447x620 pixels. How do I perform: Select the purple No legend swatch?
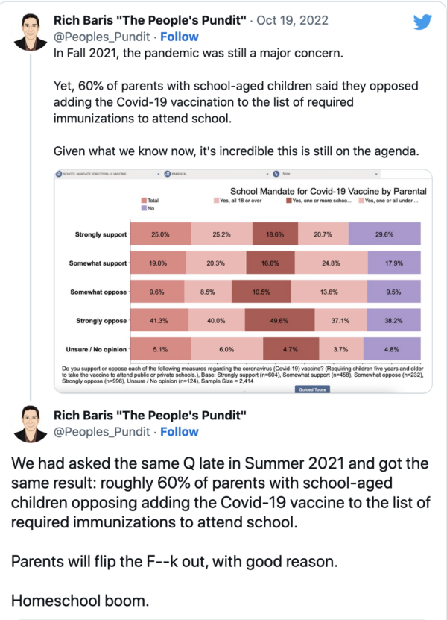144,208
